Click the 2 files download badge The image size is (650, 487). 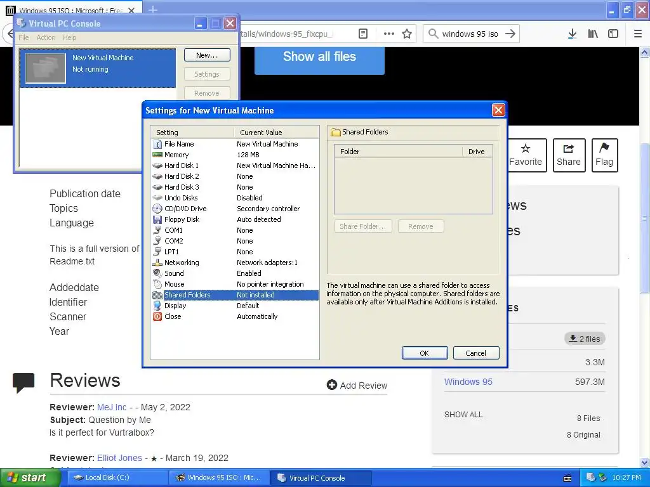[x=585, y=339]
